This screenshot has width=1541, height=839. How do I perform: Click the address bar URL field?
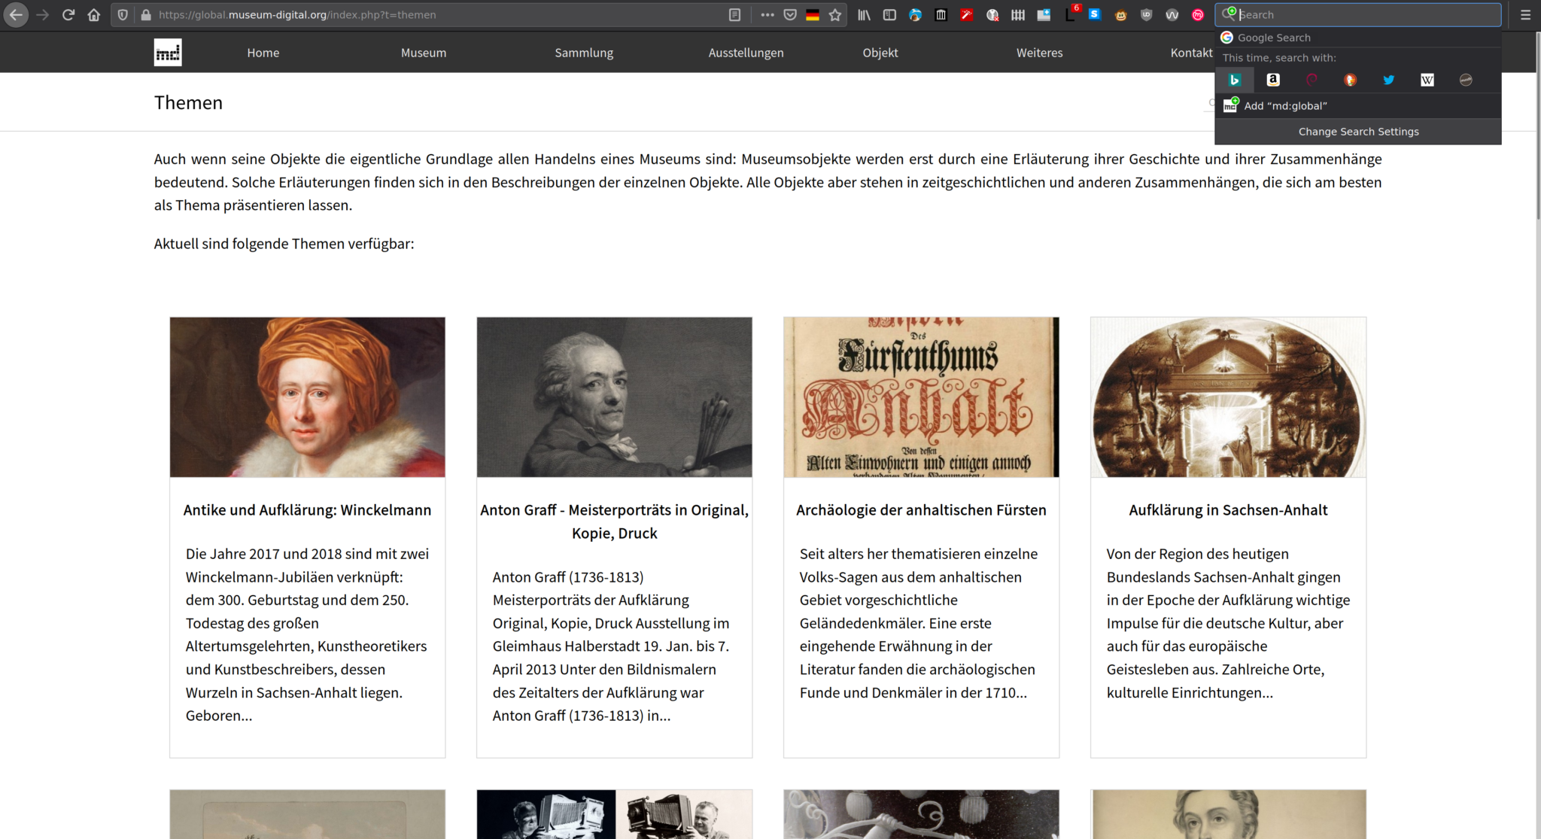click(436, 14)
